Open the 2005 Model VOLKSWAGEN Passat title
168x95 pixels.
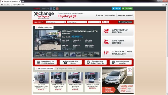coord(80,32)
